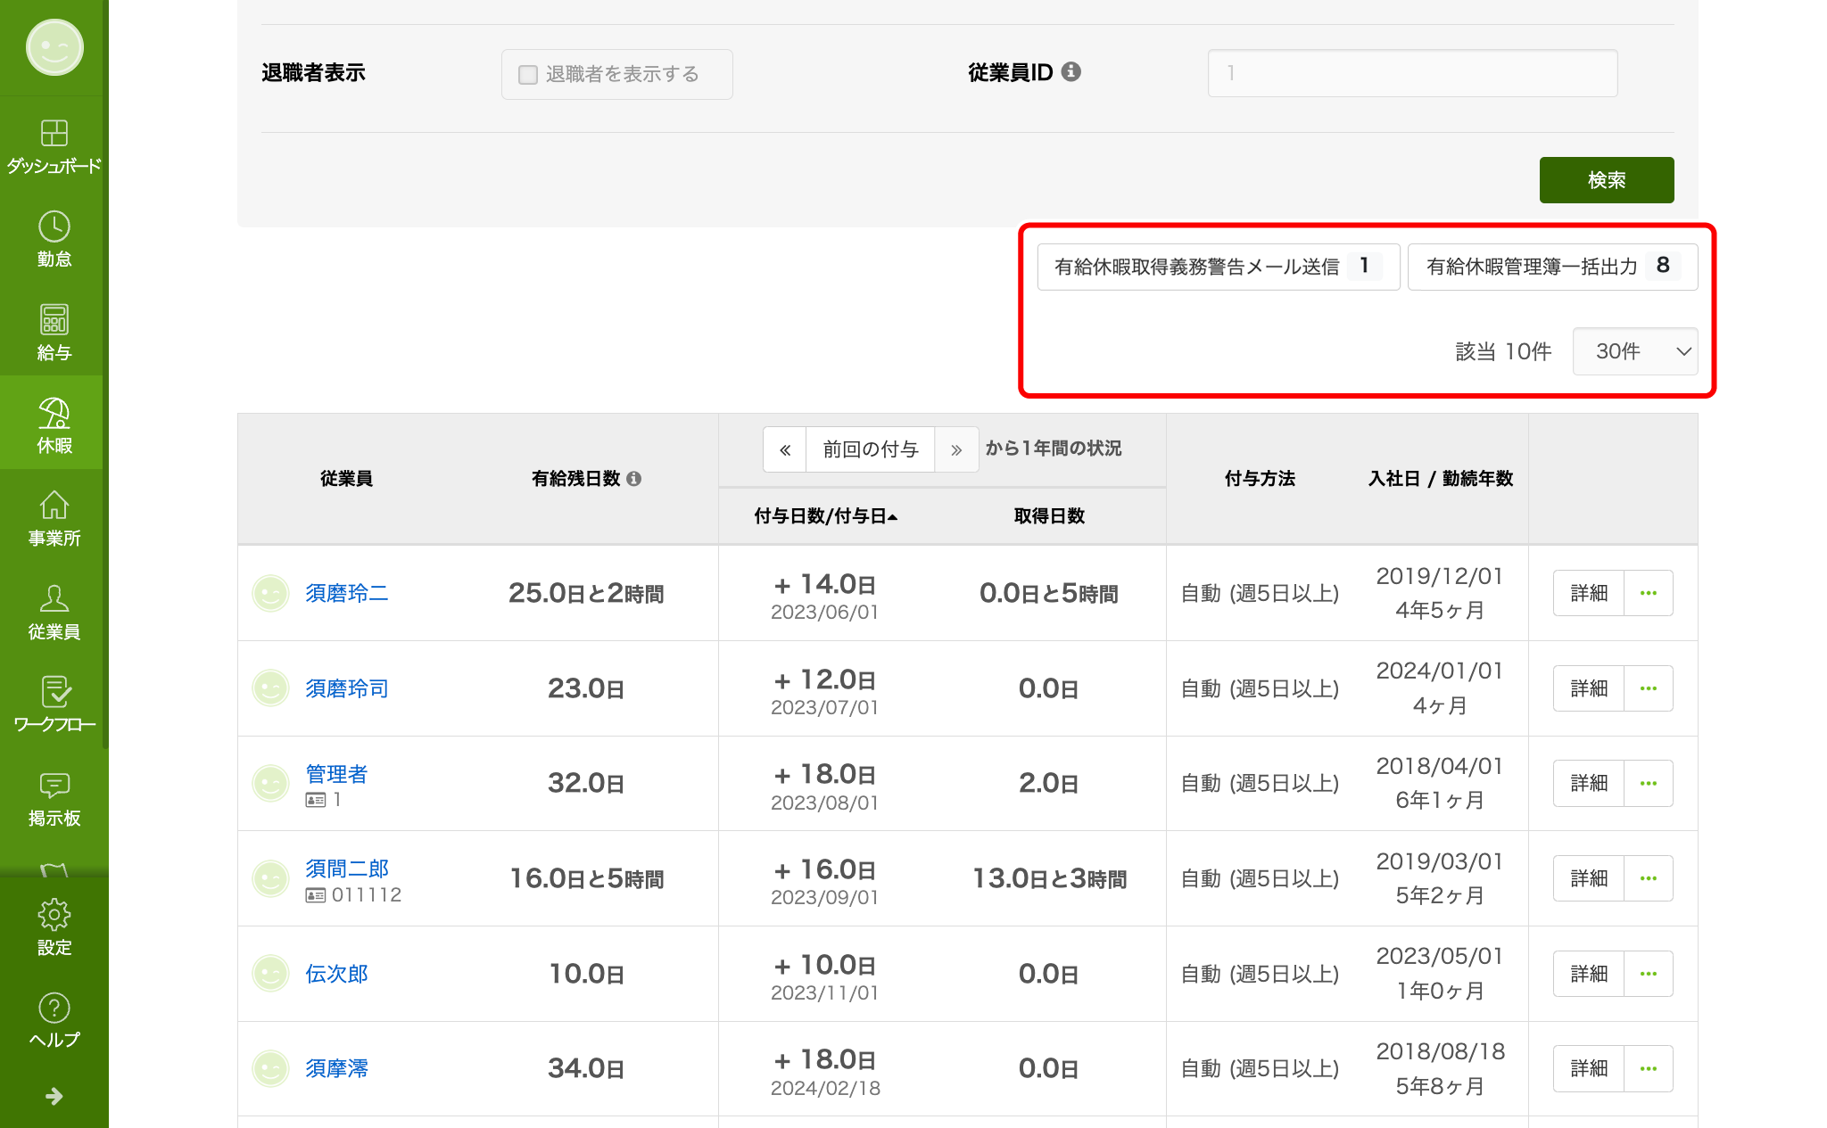This screenshot has height=1128, width=1827.
Task: Click 有給休暇取得義務警告メール送信 button
Action: pyautogui.click(x=1219, y=267)
